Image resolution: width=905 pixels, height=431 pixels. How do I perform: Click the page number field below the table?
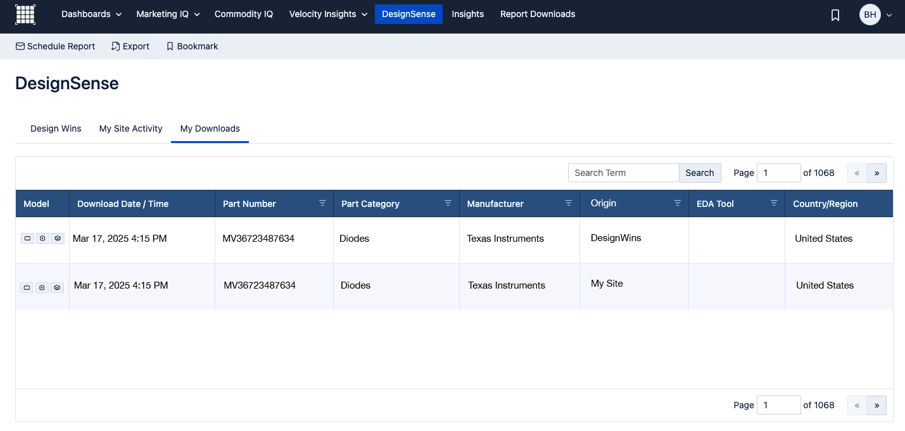pos(779,405)
